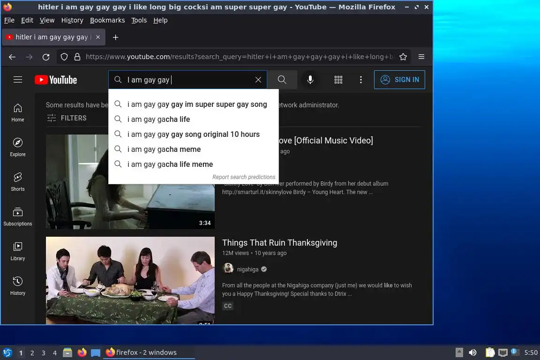Open the File menu
This screenshot has width=540, height=360.
coord(9,20)
